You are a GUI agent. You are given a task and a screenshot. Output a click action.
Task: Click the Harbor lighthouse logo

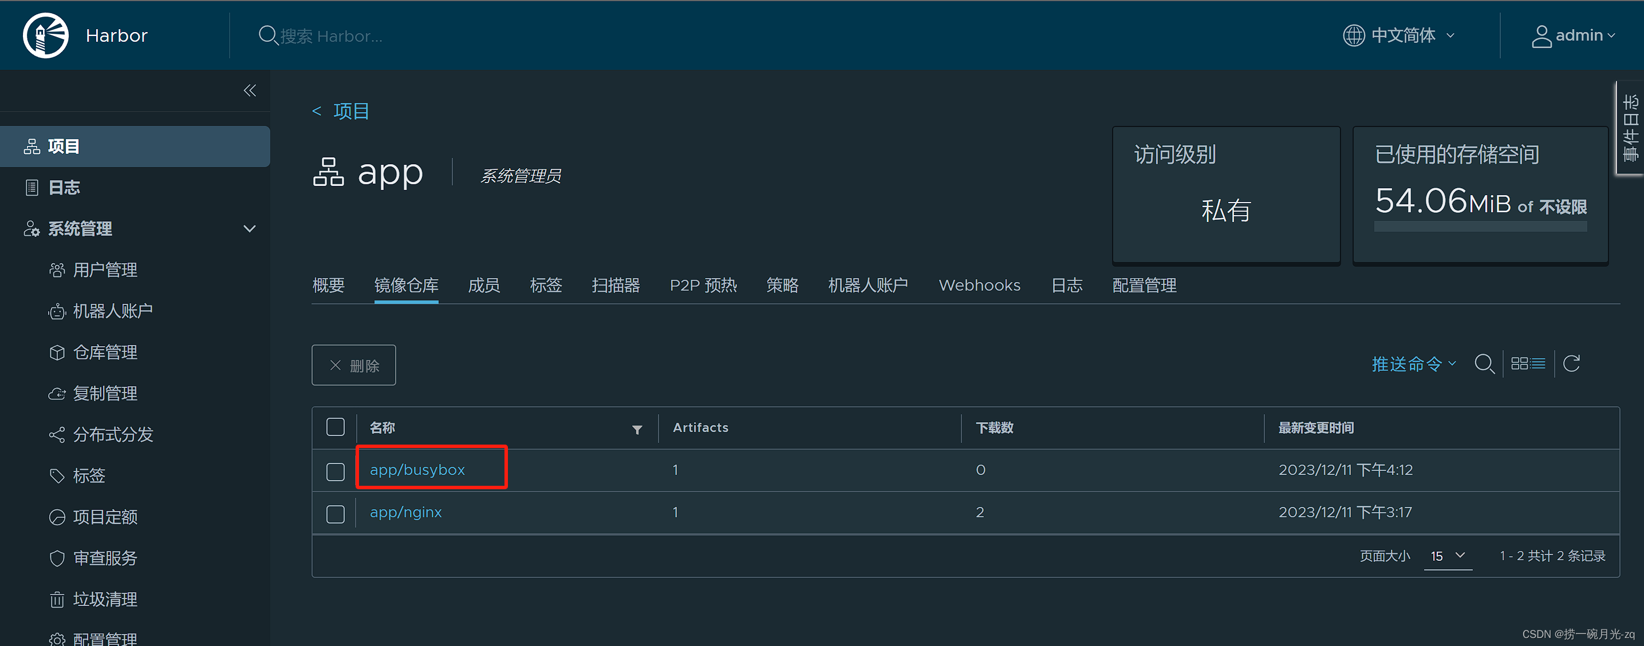[x=45, y=35]
